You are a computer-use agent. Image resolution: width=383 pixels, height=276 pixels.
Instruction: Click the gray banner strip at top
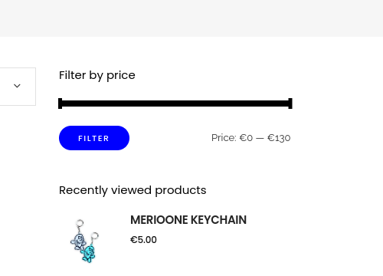[191, 18]
